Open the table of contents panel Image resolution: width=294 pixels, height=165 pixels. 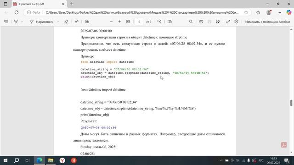click(6, 22)
